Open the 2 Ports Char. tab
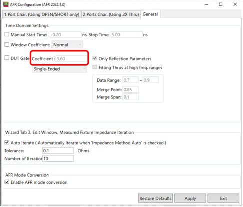 (x=111, y=14)
